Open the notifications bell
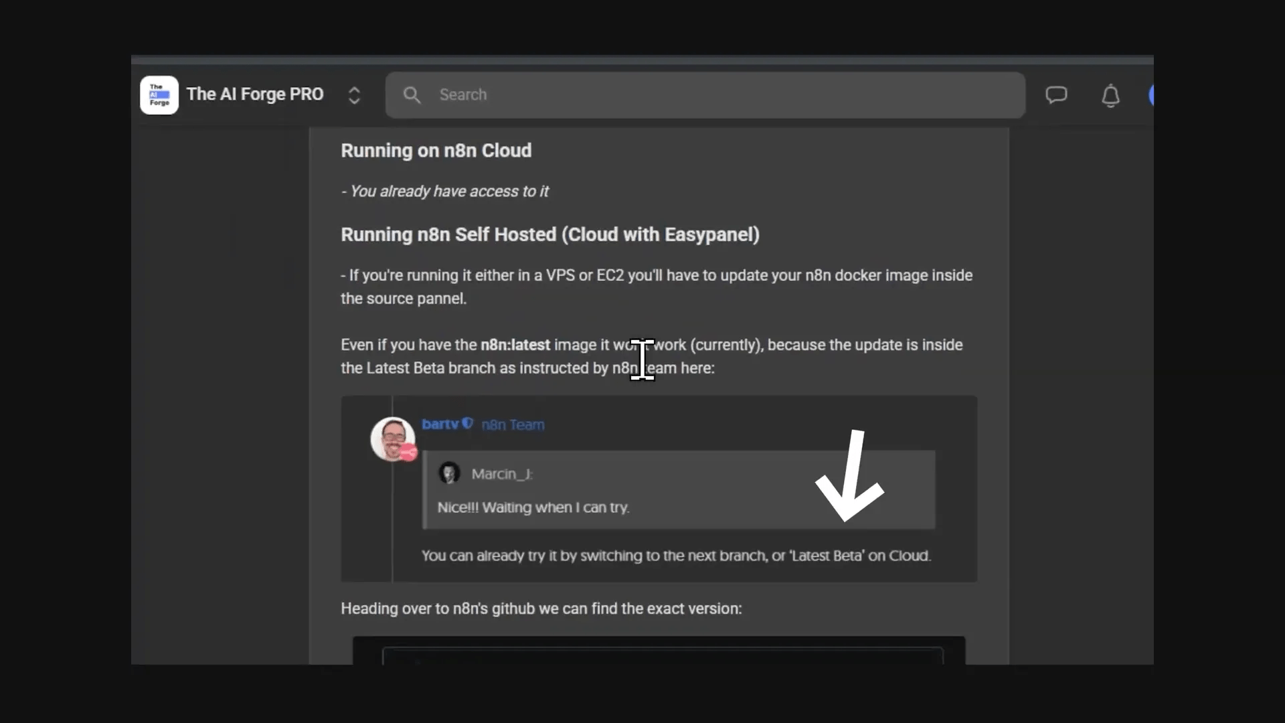This screenshot has height=723, width=1285. pyautogui.click(x=1110, y=95)
